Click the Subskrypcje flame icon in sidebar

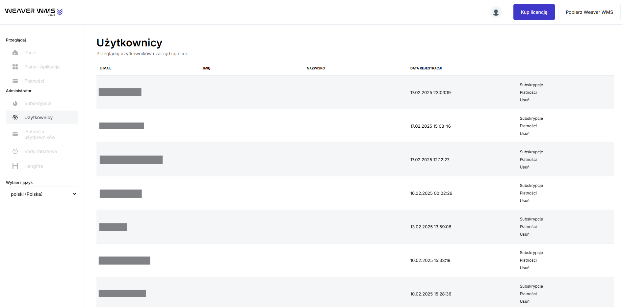click(15, 103)
